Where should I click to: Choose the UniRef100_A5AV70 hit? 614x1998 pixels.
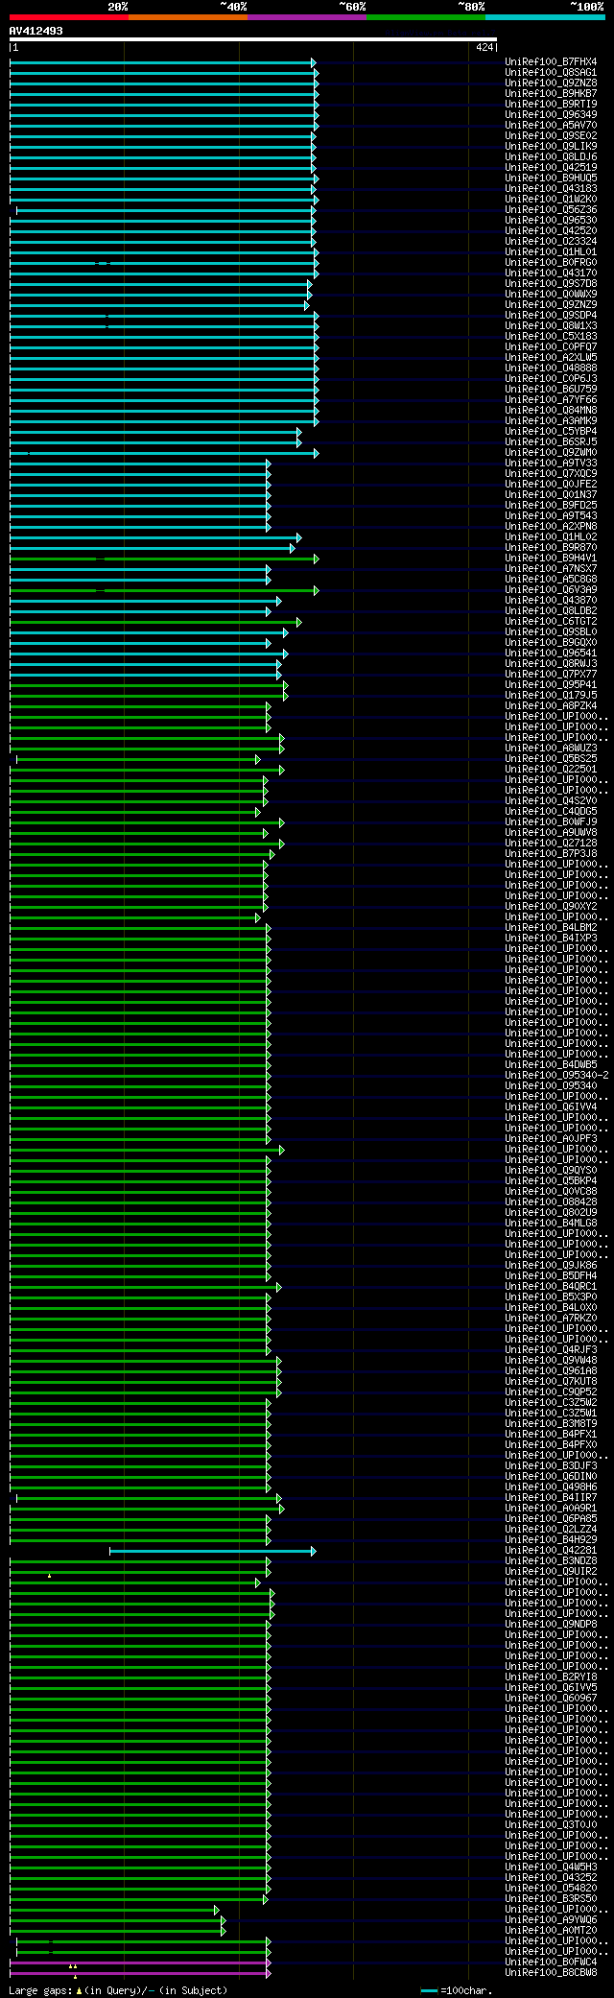point(551,125)
